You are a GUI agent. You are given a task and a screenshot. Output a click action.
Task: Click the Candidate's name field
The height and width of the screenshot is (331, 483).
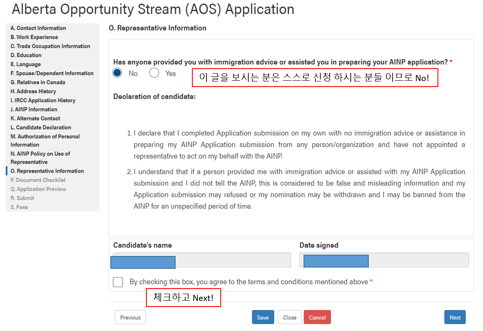click(202, 260)
